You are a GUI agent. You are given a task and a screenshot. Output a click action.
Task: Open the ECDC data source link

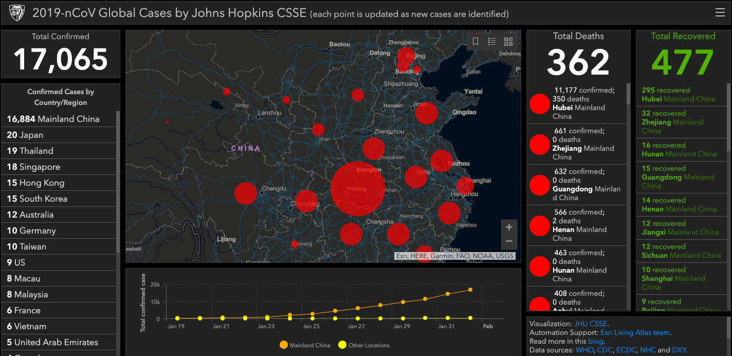pyautogui.click(x=626, y=350)
